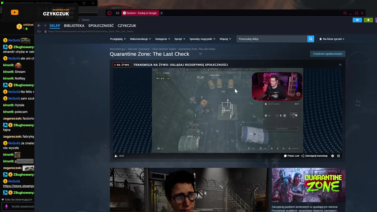Image resolution: width=377 pixels, height=212 pixels.
Task: Click the orange YouTube play icon
Action: (x=14, y=12)
